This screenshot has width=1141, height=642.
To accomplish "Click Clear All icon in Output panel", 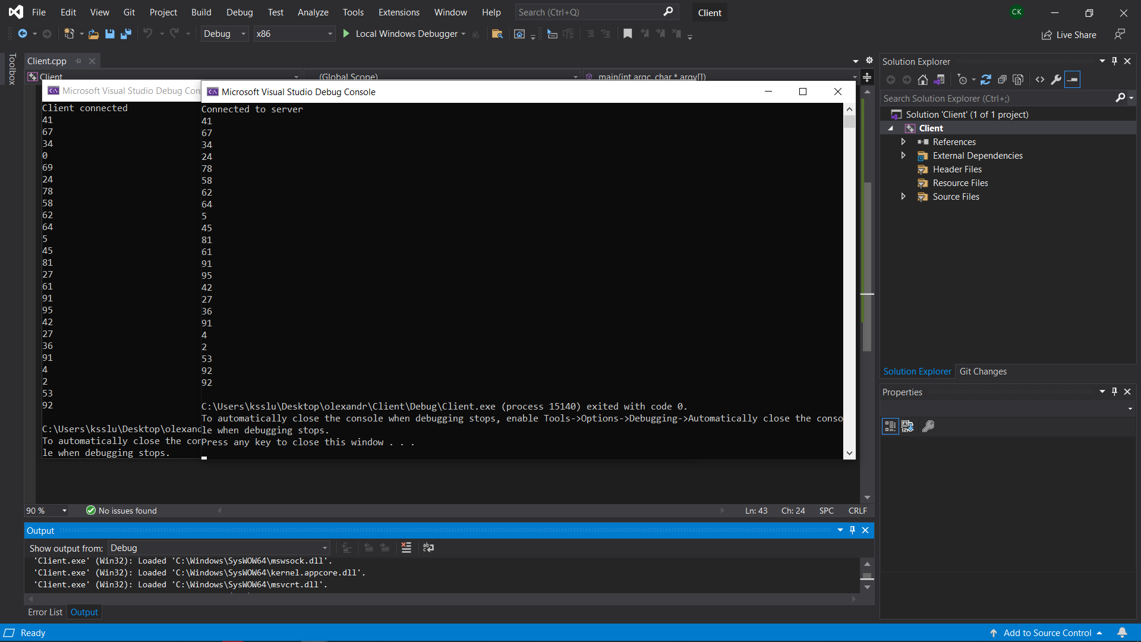I will pos(406,547).
